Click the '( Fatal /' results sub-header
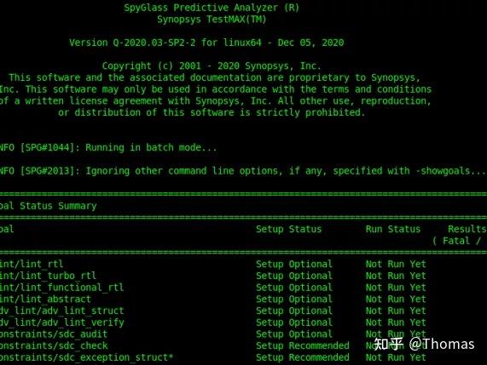The height and width of the screenshot is (365, 487). 456,241
